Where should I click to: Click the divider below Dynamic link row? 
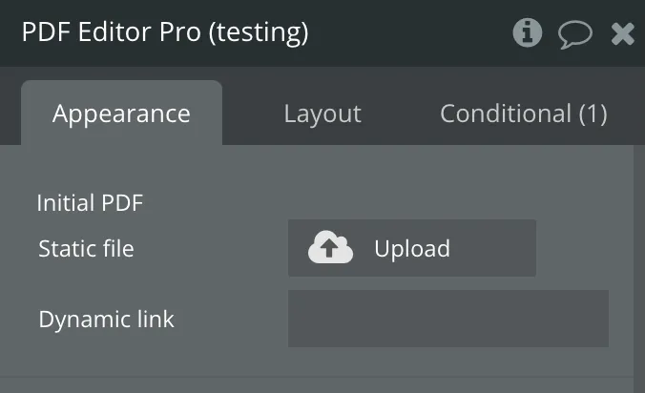pos(315,377)
